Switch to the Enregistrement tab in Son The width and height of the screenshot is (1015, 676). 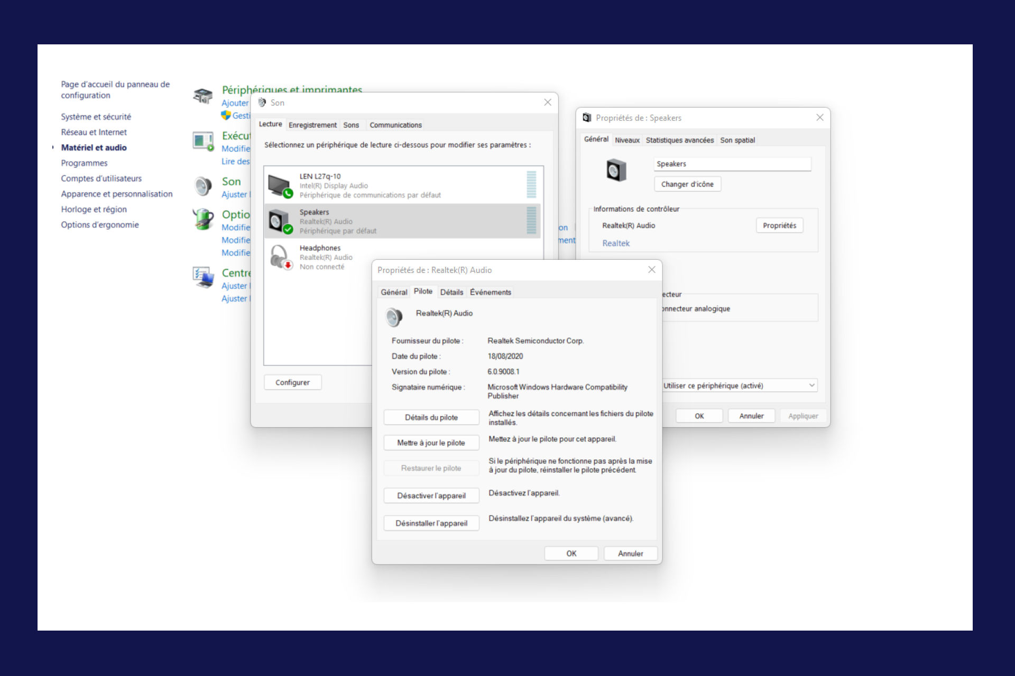point(312,125)
